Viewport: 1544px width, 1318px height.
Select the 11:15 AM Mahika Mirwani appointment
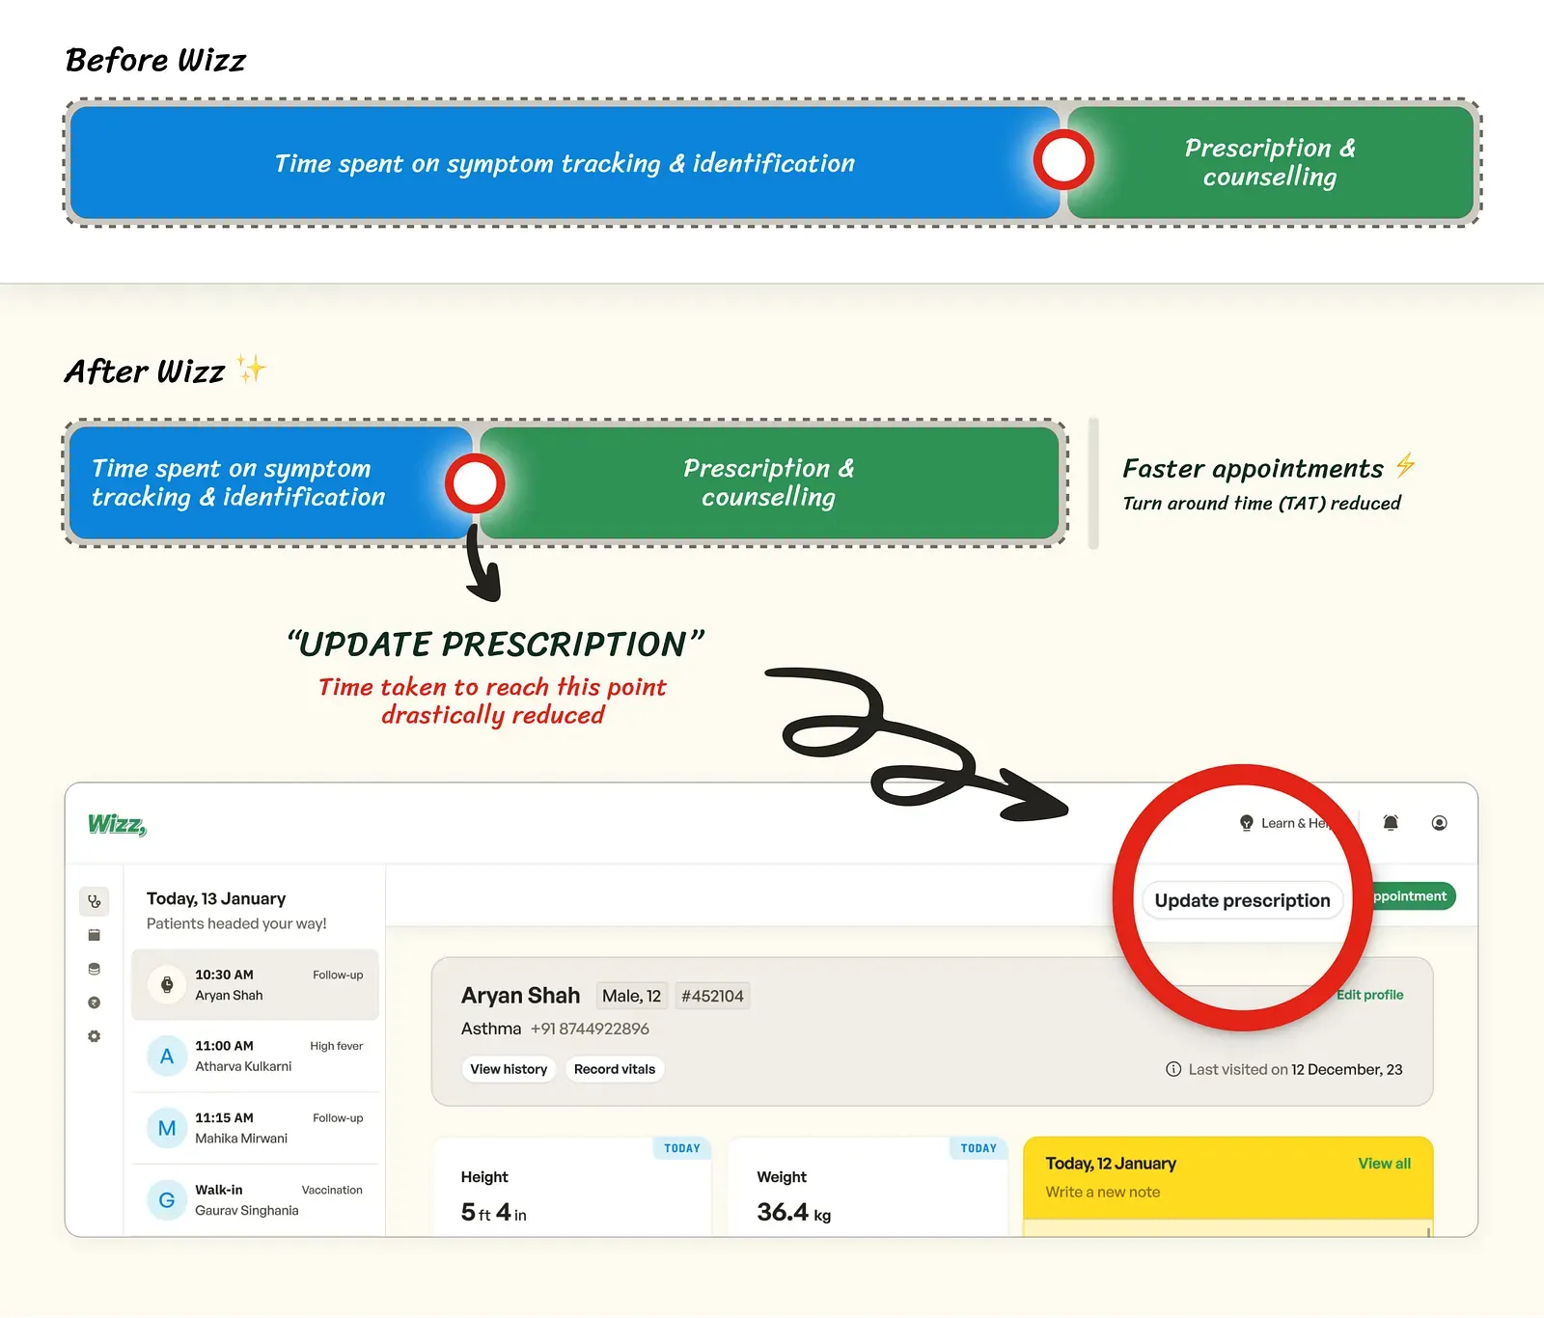255,1128
